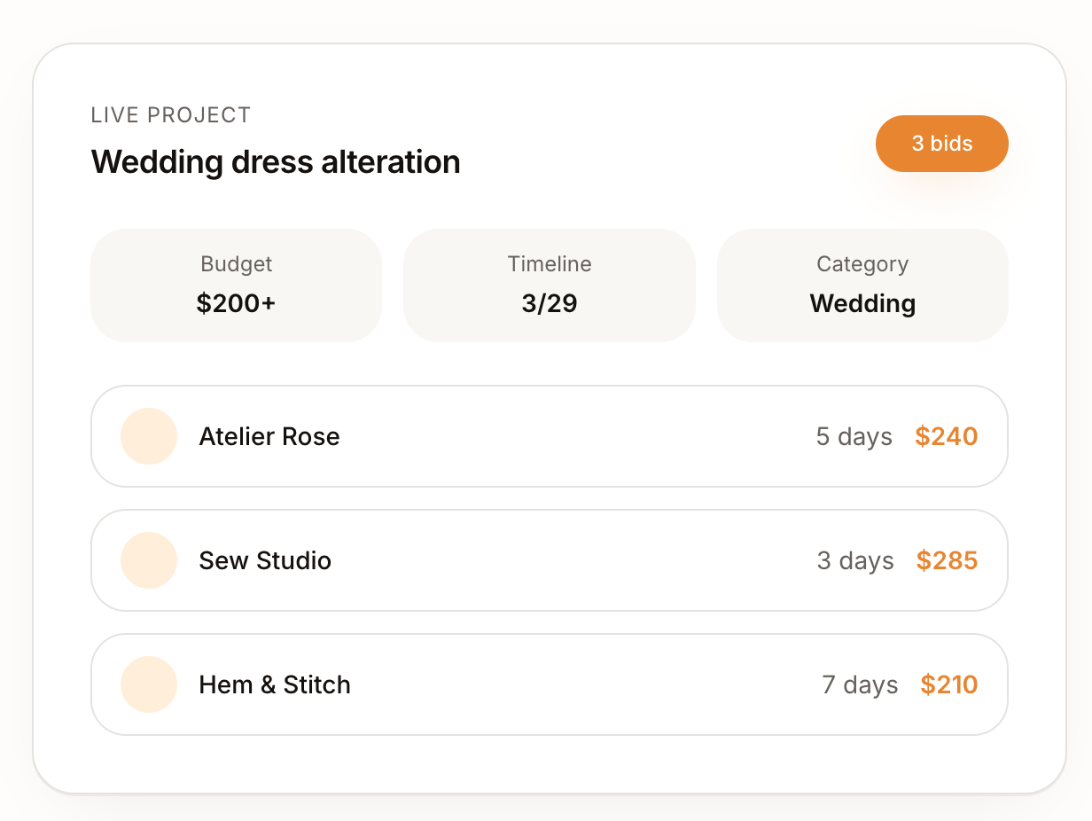Image resolution: width=1092 pixels, height=821 pixels.
Task: Click the 3 bids orange badge
Action: (x=942, y=144)
